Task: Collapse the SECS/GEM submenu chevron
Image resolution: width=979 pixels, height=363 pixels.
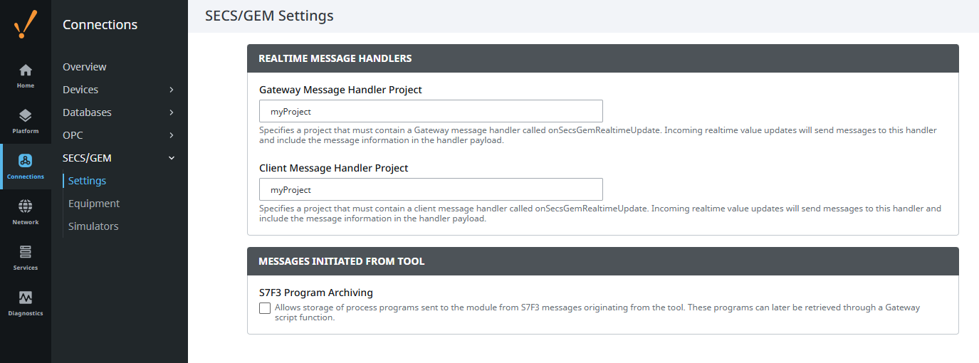Action: 172,158
